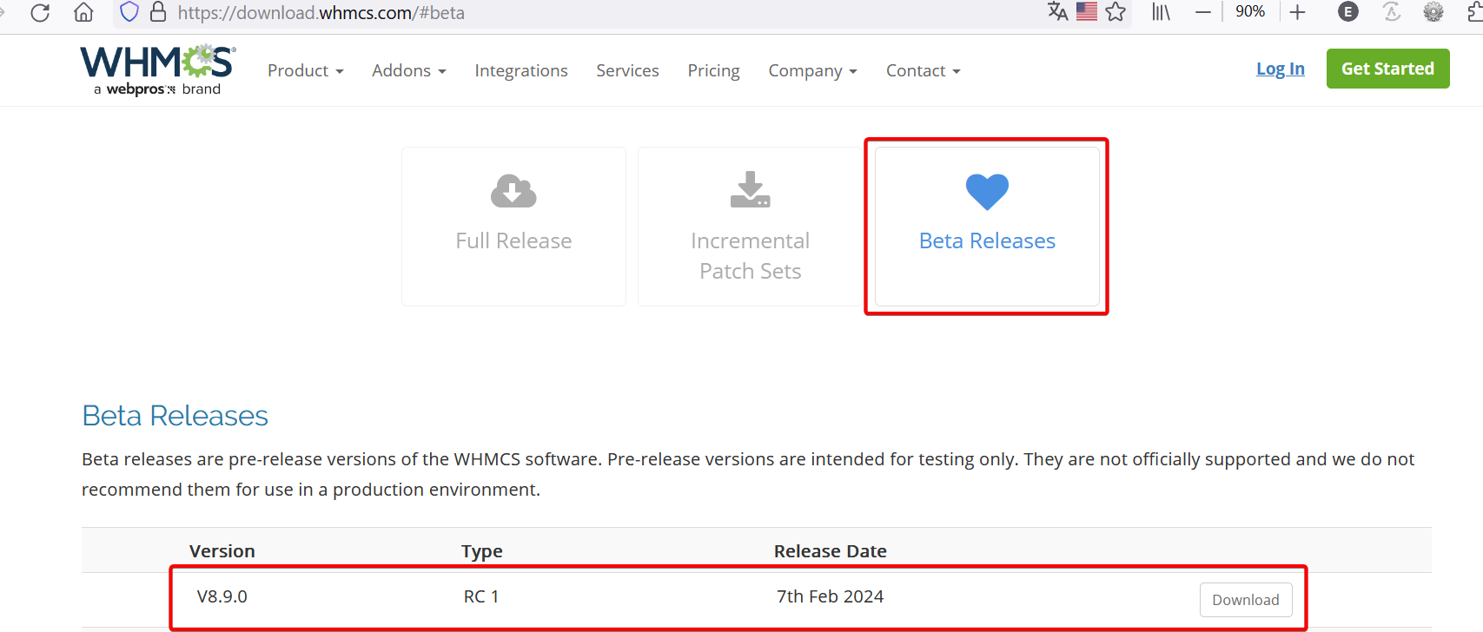Click the green Get Started button
The width and height of the screenshot is (1483, 632).
pos(1388,69)
